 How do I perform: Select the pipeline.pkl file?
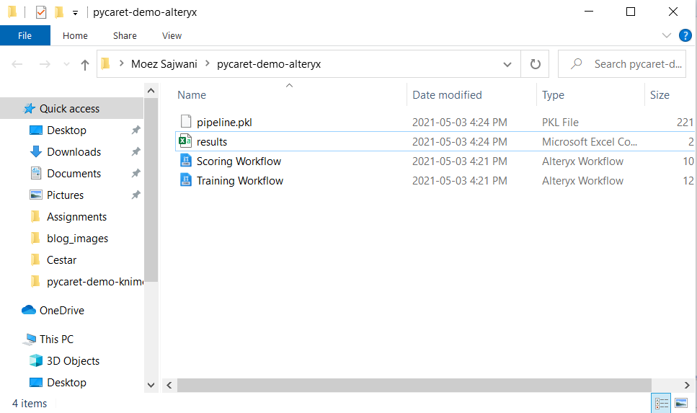(x=224, y=123)
